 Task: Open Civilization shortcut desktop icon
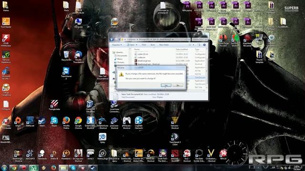211,155
